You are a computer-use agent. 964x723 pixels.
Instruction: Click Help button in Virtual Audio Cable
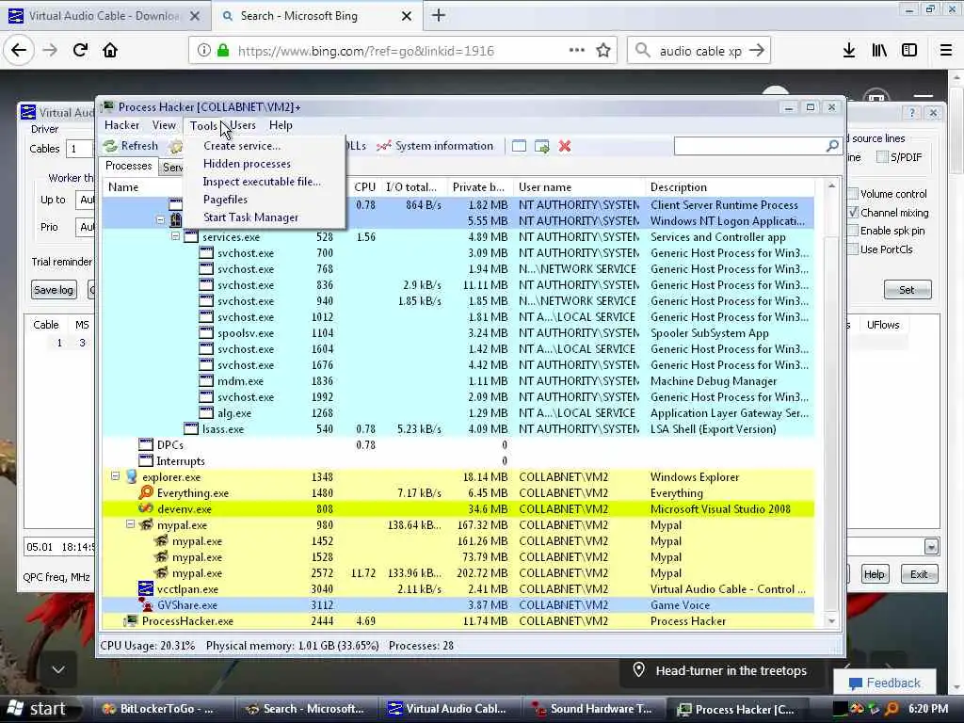(x=875, y=574)
